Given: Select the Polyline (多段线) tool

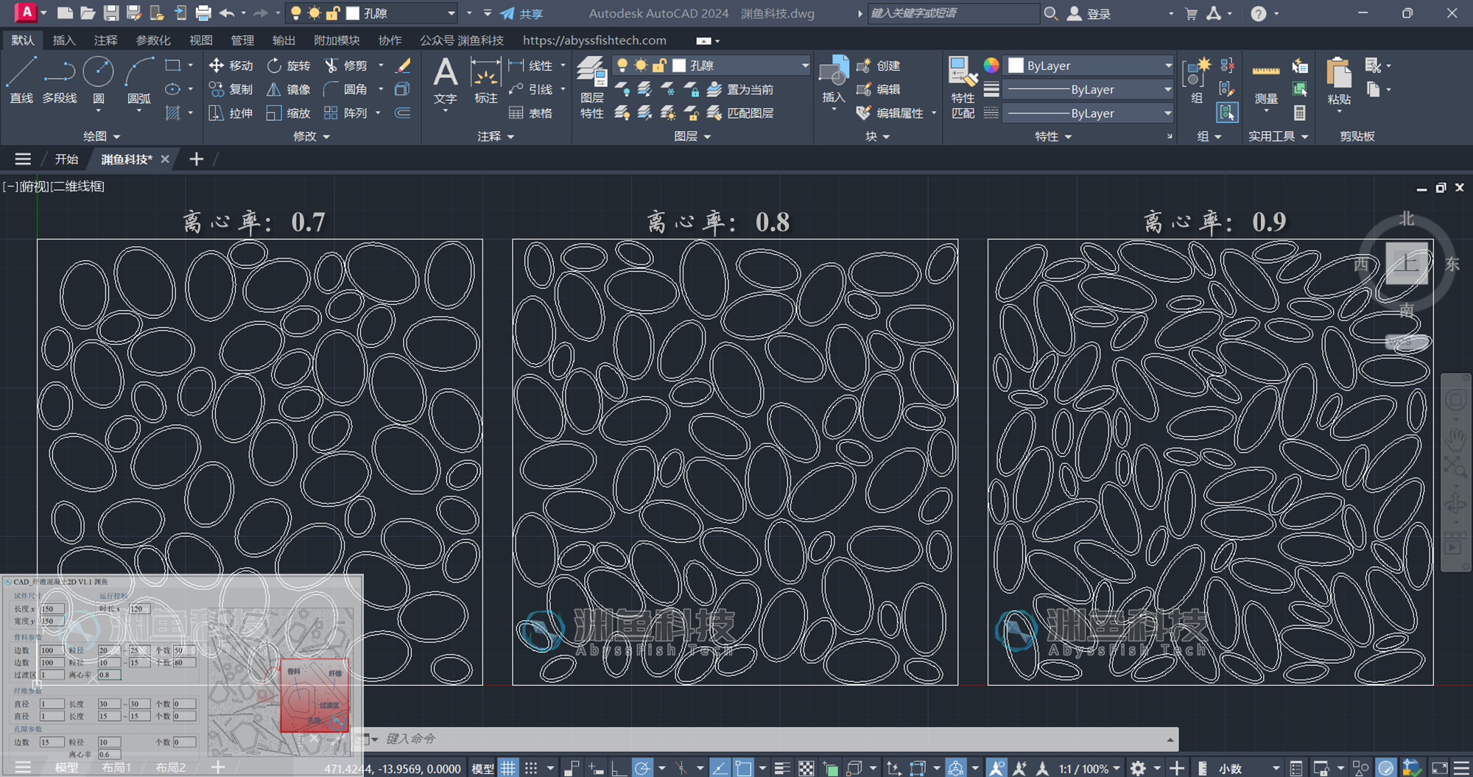Looking at the screenshot, I should tap(59, 81).
